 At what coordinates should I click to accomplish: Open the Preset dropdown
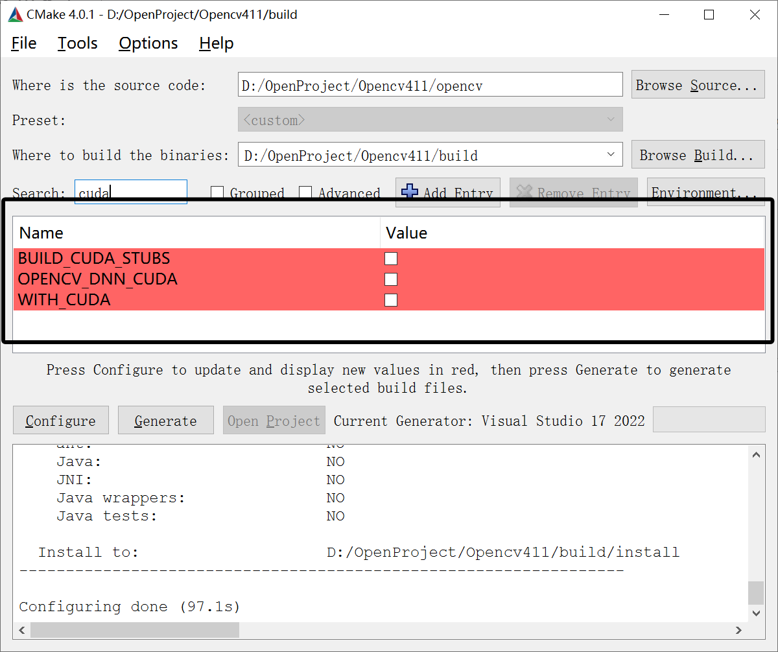[610, 119]
